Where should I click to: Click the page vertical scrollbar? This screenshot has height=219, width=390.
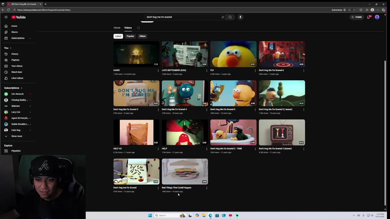(385, 132)
